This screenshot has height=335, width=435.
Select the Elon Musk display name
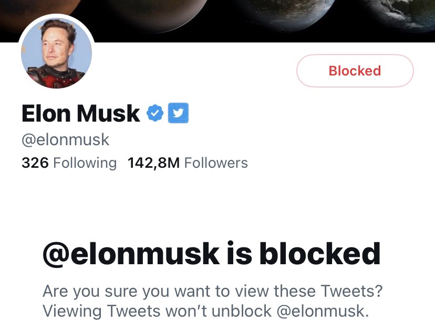[81, 113]
